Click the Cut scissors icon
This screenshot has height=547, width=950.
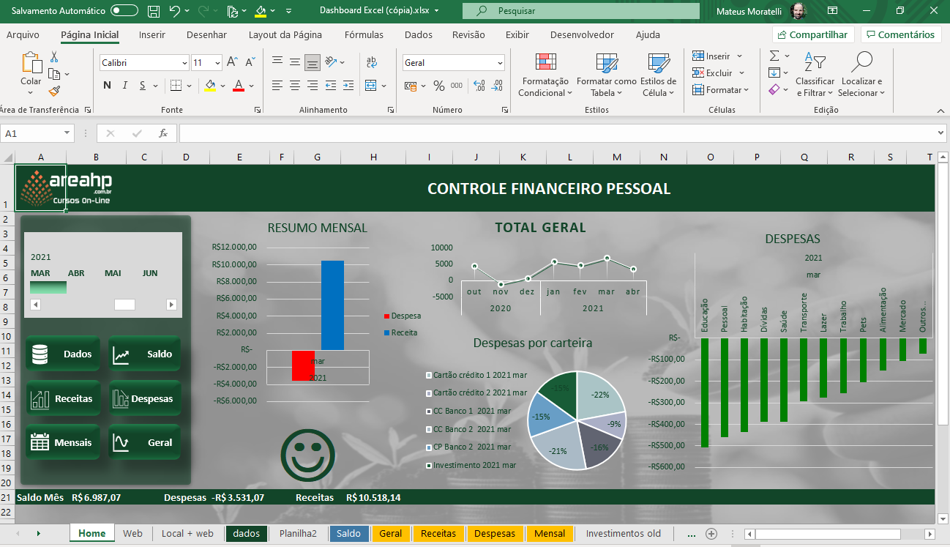[x=54, y=57]
